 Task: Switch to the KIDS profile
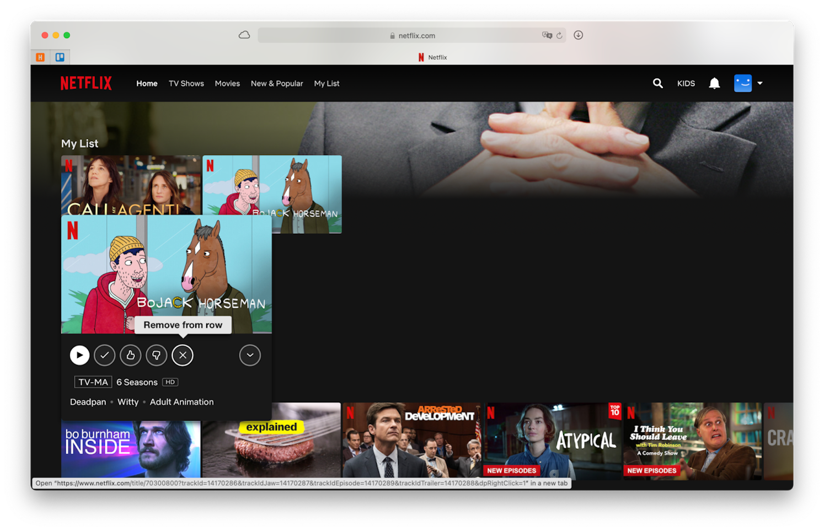(x=686, y=83)
